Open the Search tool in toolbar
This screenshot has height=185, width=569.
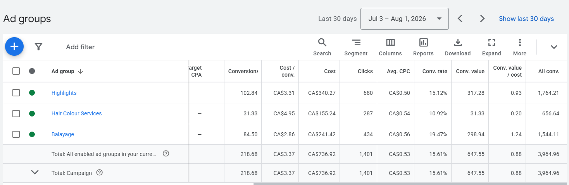point(322,47)
